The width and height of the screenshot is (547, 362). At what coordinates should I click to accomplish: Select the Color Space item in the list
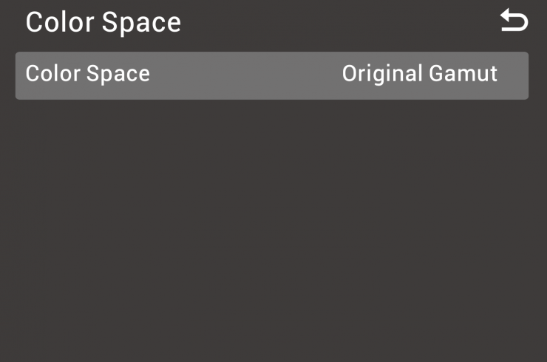[x=271, y=75]
